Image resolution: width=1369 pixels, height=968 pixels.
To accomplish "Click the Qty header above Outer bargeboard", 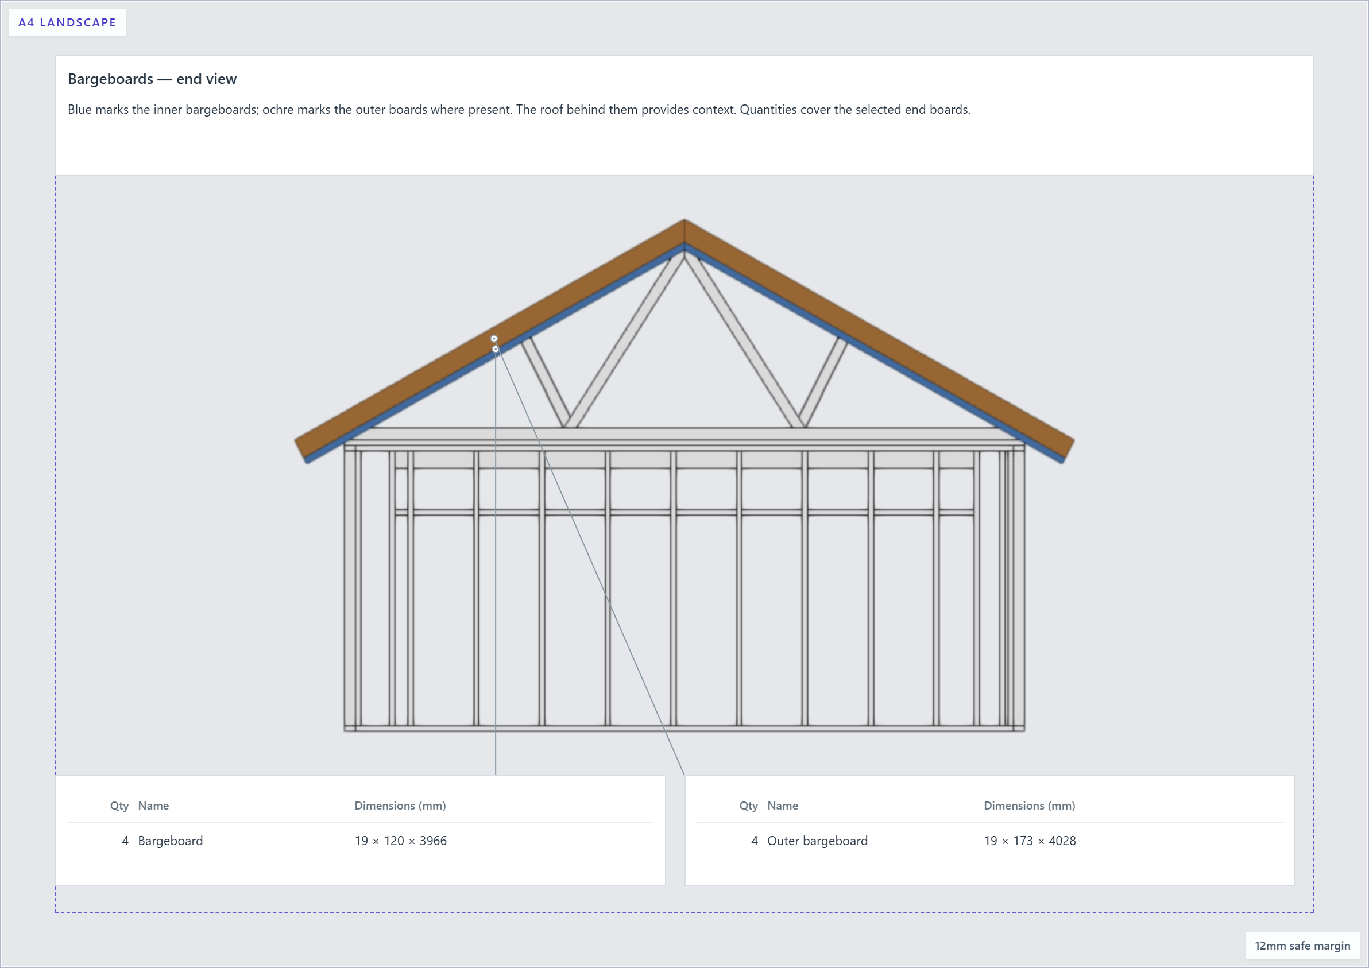I will coord(748,806).
